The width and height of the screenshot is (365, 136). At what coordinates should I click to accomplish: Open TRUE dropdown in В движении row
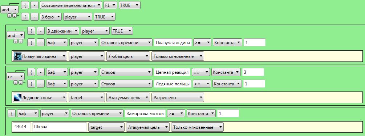[122, 31]
